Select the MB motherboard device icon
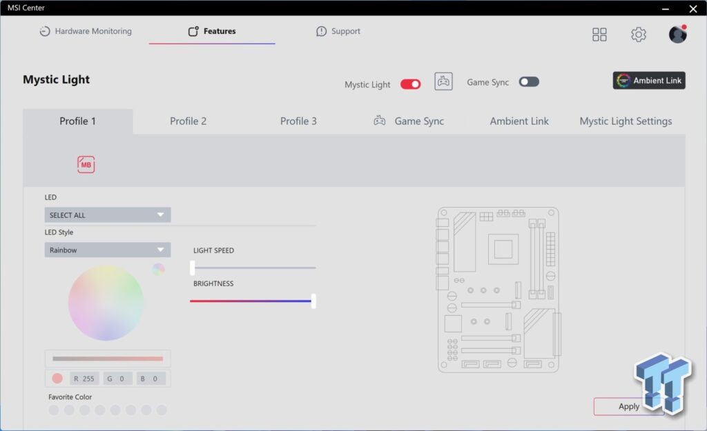This screenshot has width=707, height=431. pyautogui.click(x=86, y=164)
